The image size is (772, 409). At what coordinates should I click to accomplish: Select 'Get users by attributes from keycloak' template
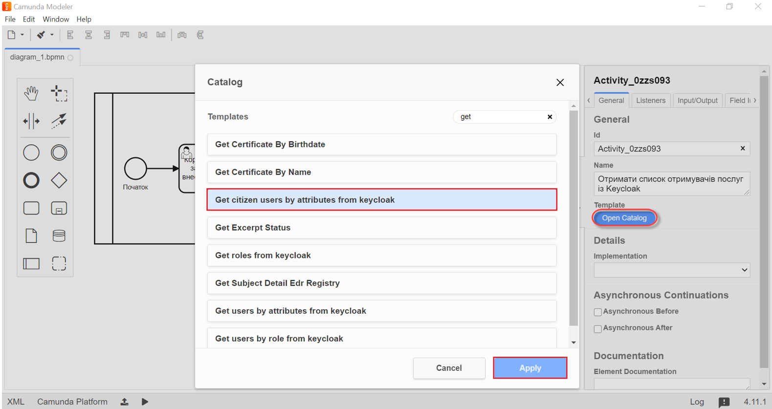(x=382, y=311)
